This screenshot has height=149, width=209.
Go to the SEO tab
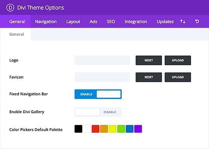pos(111,22)
